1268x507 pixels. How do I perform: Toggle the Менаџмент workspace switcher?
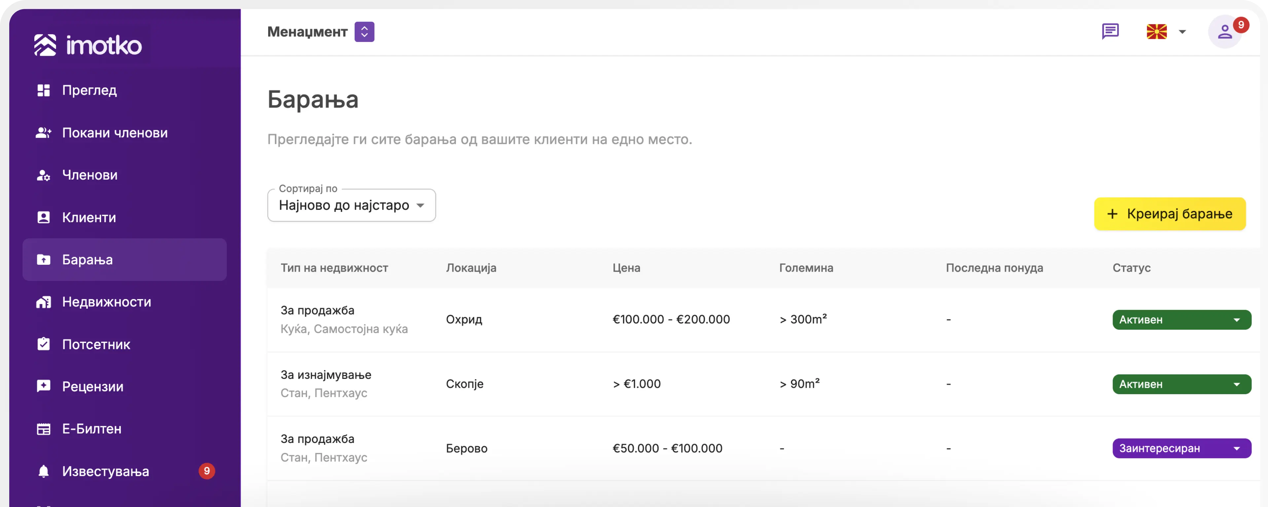tap(364, 32)
